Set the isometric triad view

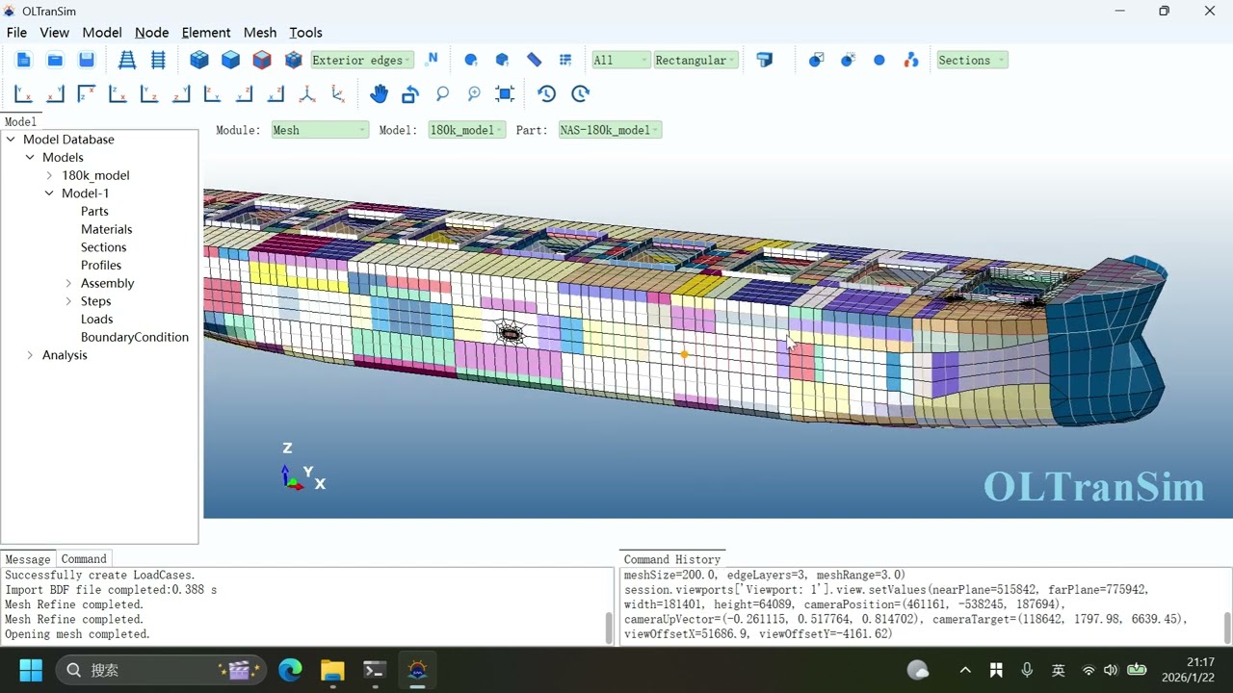307,93
